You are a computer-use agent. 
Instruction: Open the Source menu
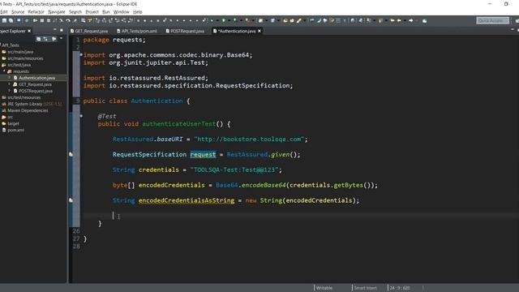pos(18,12)
